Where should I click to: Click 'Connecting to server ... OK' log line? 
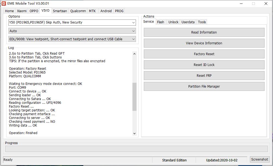point(29,118)
